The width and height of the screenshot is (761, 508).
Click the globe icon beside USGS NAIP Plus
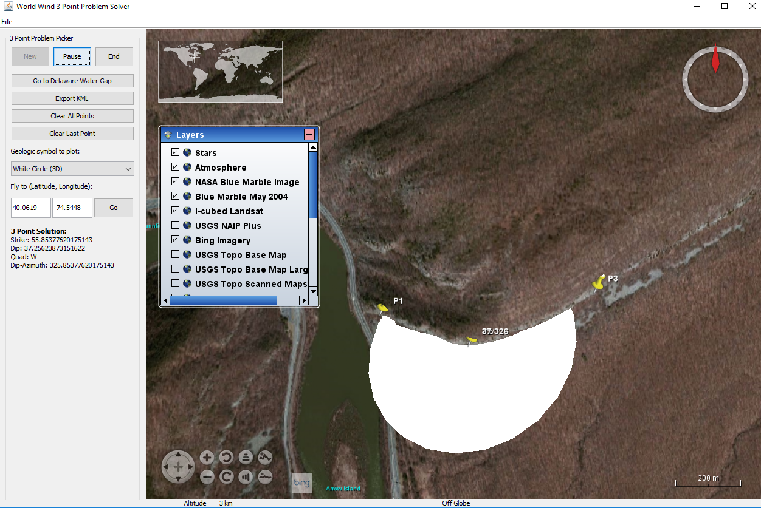click(x=187, y=226)
